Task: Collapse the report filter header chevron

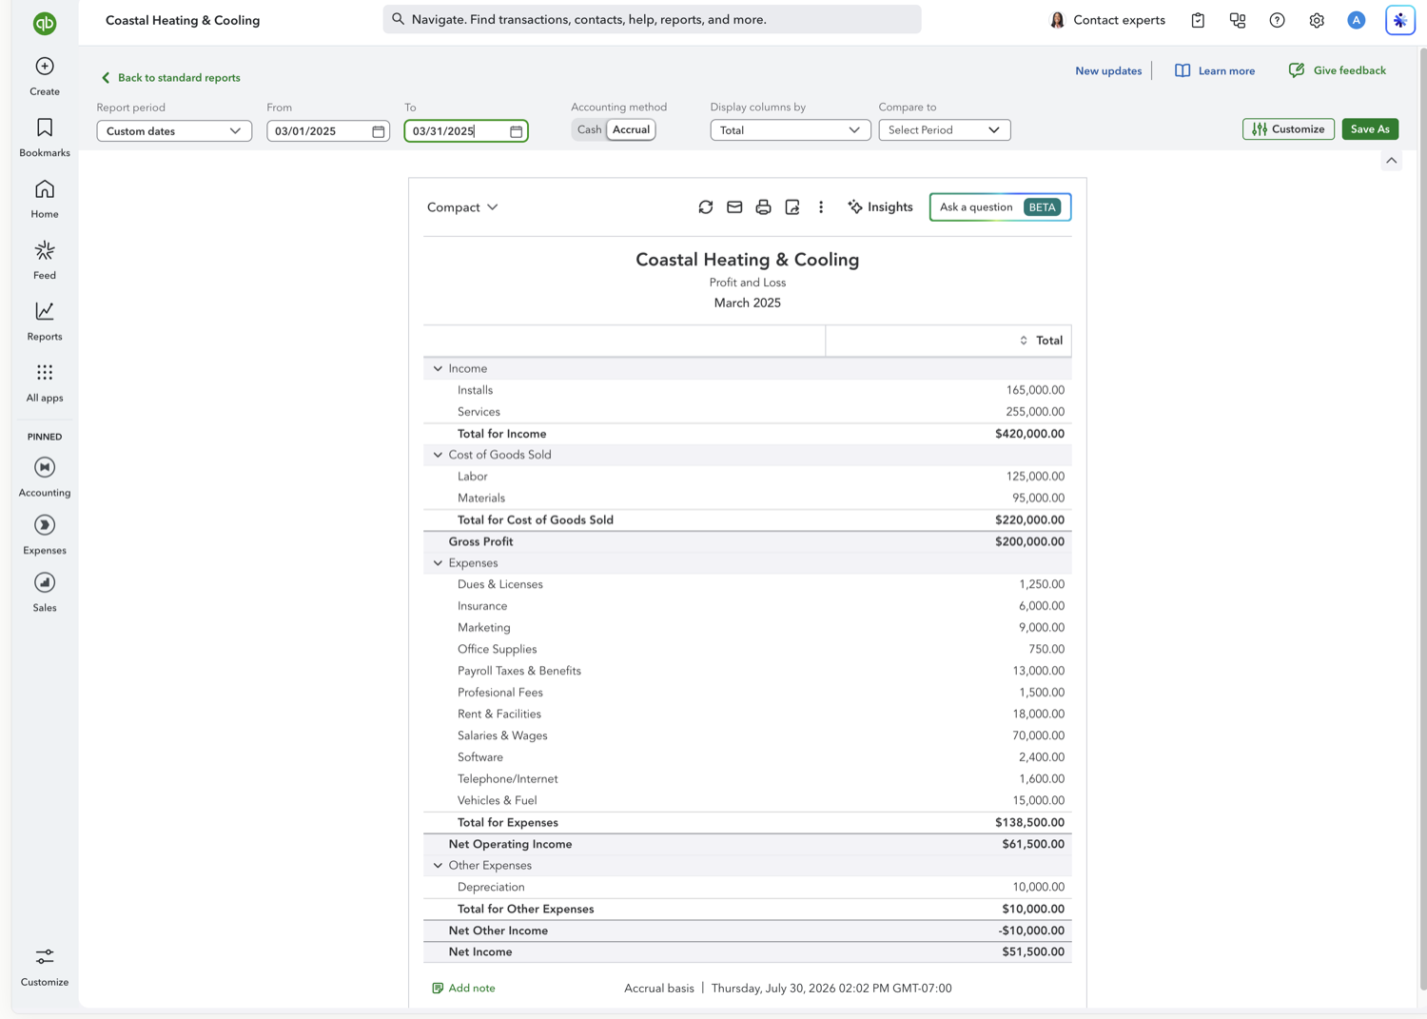Action: pos(1392,161)
